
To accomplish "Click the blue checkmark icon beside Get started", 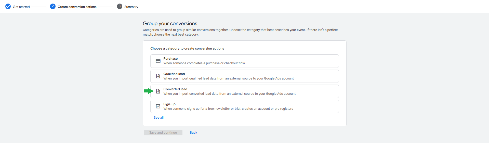I will 8,6.
